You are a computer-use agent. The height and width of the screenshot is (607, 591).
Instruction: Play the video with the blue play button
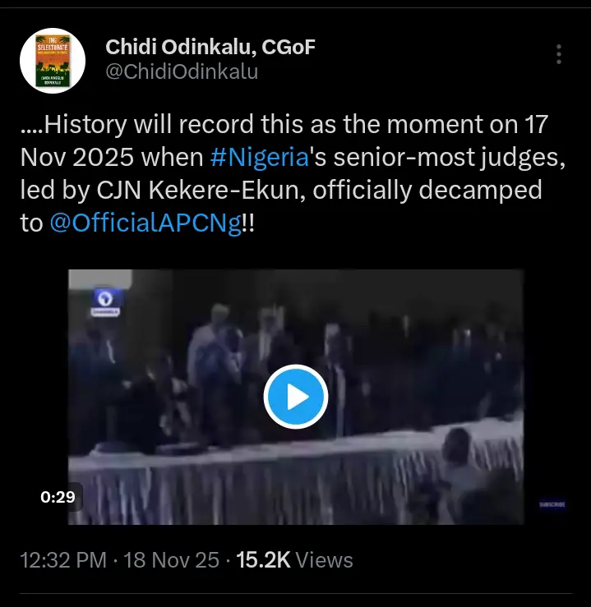point(296,397)
